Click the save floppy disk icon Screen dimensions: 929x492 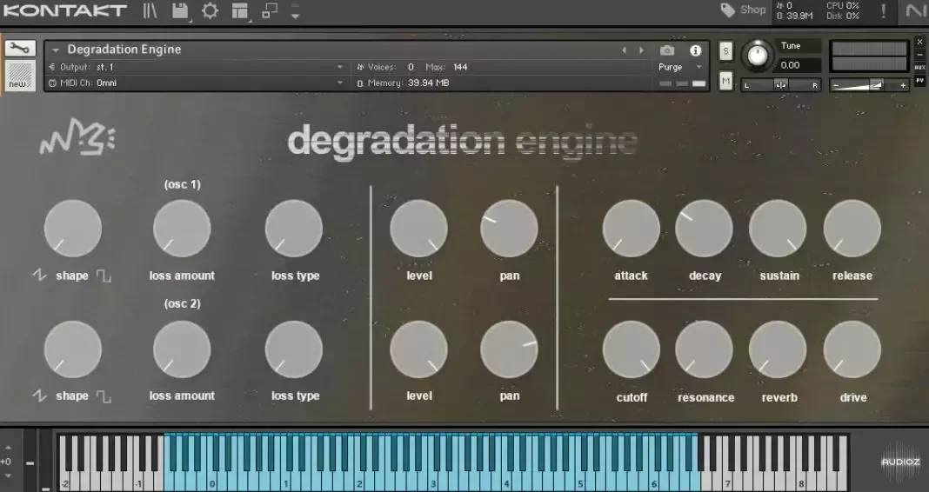click(180, 10)
